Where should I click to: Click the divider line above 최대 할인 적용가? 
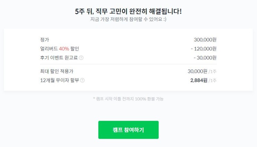(128, 64)
